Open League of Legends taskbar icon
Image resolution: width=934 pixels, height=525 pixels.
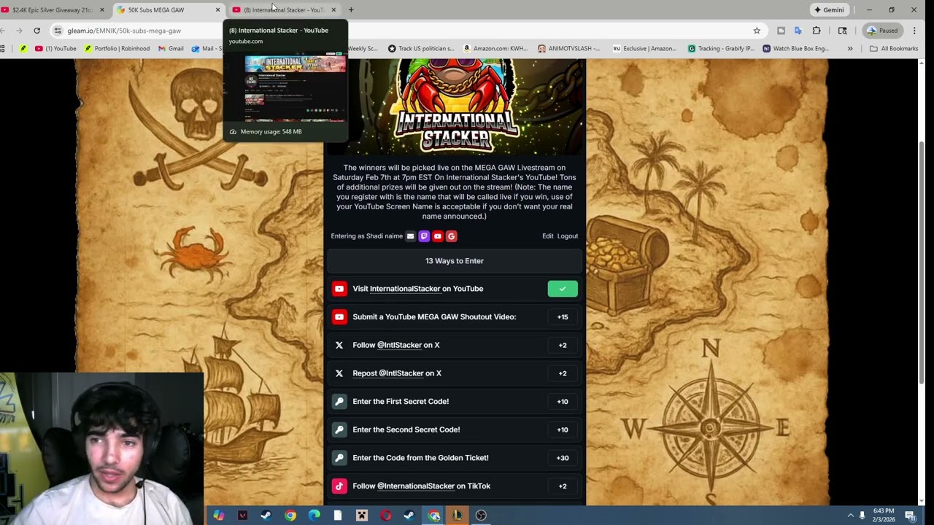pyautogui.click(x=457, y=516)
